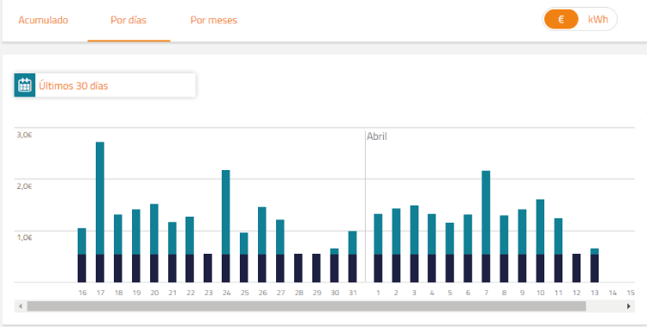The width and height of the screenshot is (647, 328).
Task: Select the bar for day 31
Action: click(352, 257)
